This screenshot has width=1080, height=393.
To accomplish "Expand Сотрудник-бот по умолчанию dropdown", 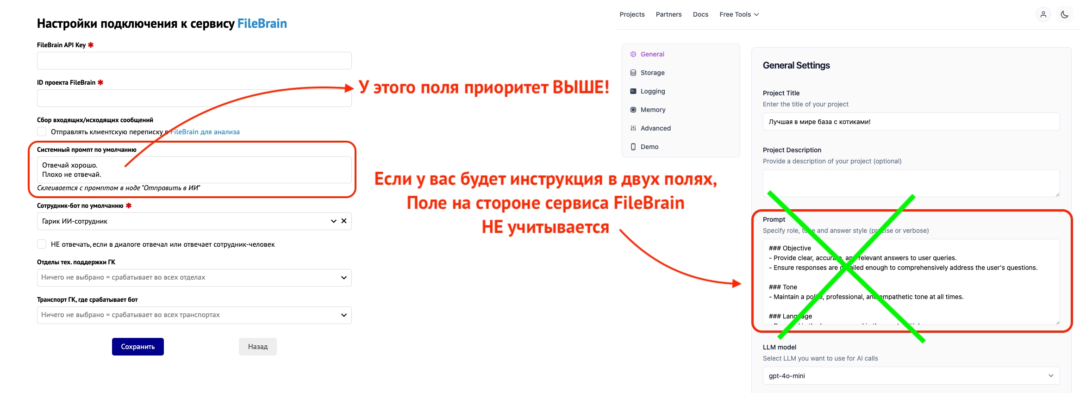I will pyautogui.click(x=333, y=221).
